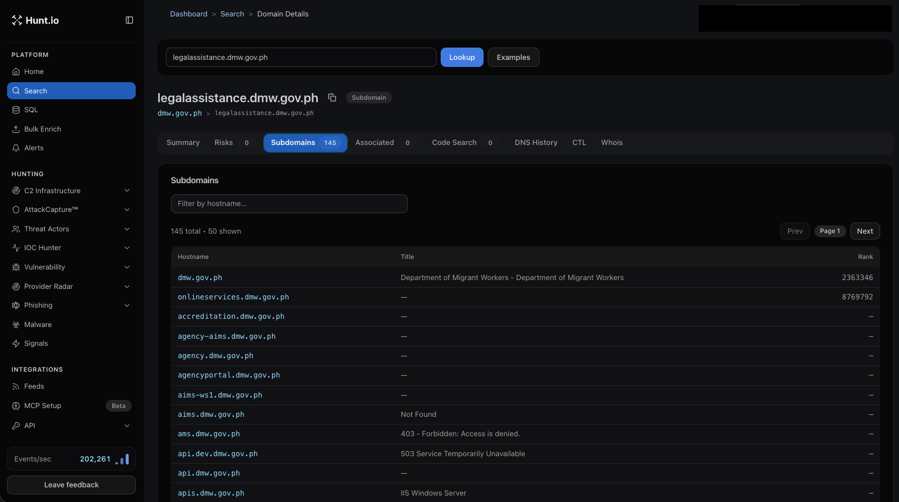Screen dimensions: 899x502
Task: Open api.dev.dmw.gov.ph hostname link
Action: pyautogui.click(x=217, y=454)
